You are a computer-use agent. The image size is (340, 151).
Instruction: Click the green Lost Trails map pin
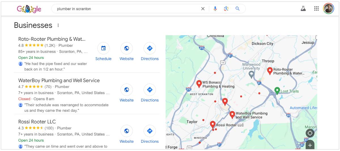pos(277,90)
